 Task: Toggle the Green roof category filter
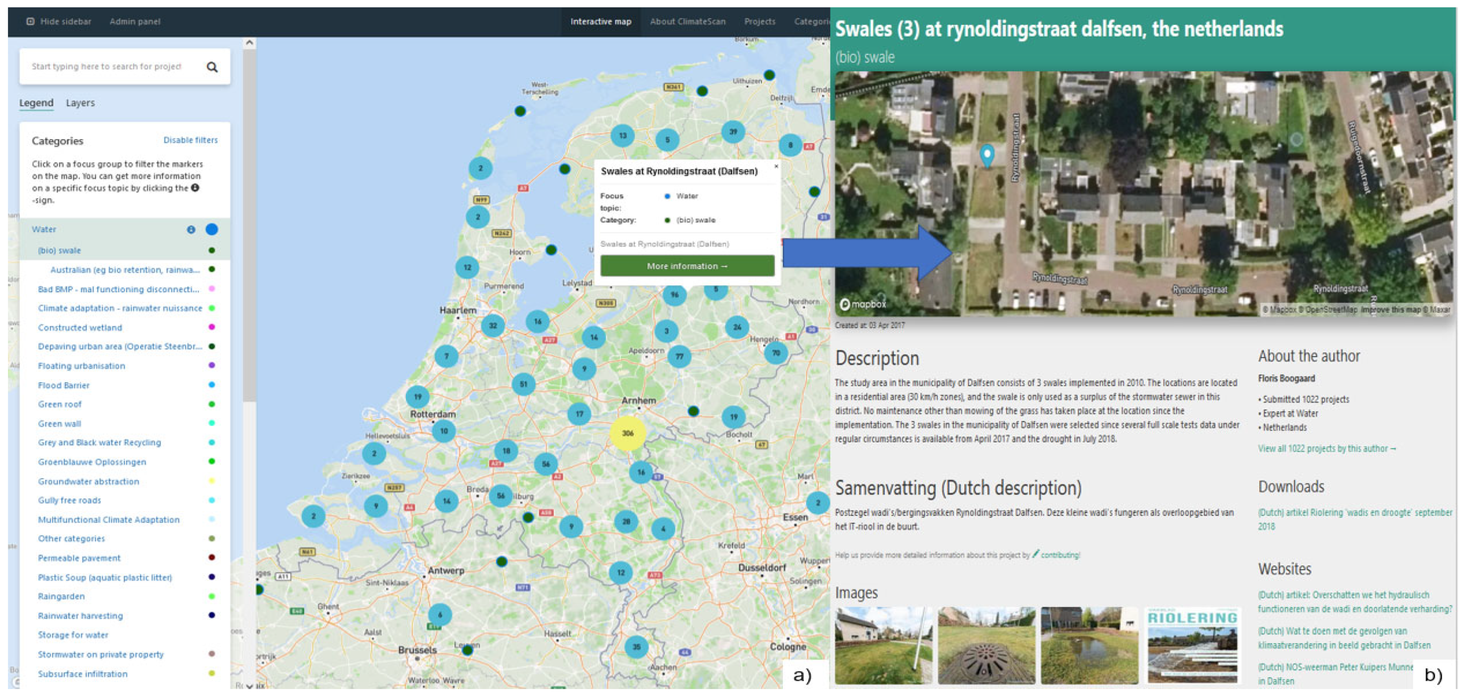click(x=60, y=404)
